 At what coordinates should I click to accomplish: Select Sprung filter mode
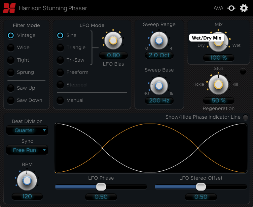click(x=11, y=72)
